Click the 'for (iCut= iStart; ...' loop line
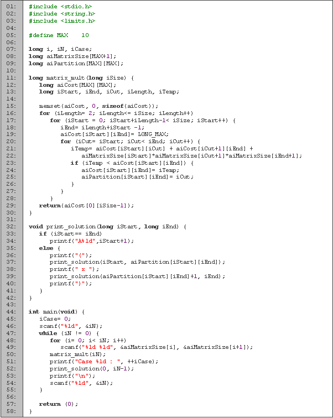Image resolution: width=333 pixels, height=418 pixels. [x=131, y=142]
